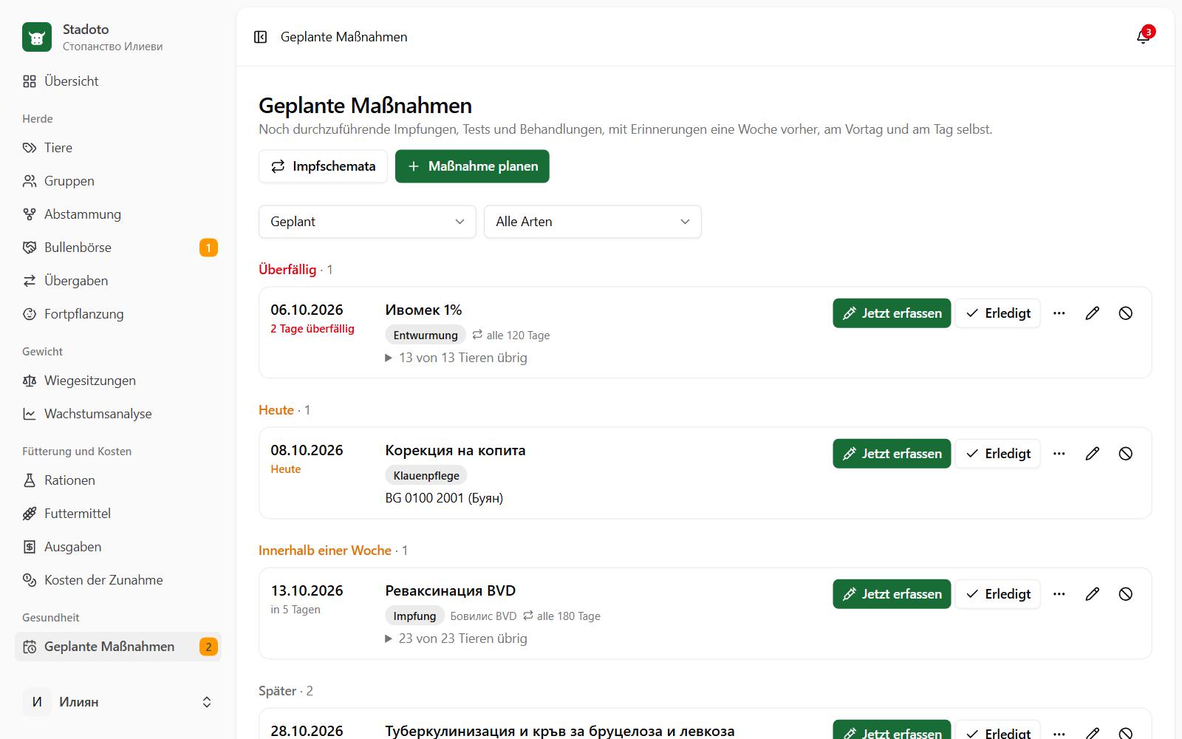
Task: Open the notifications bell icon
Action: [1143, 37]
